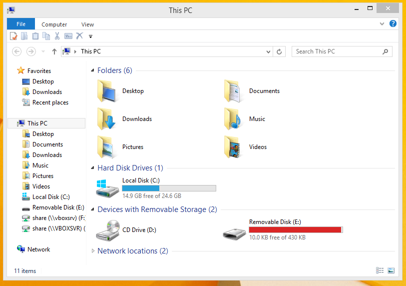Click the Delete X icon in toolbar
This screenshot has height=286, width=406.
point(79,36)
